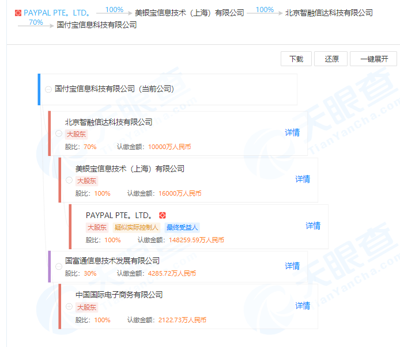Click the 大股东 tag under PAYPAL PTE。LTD。

tap(97, 227)
